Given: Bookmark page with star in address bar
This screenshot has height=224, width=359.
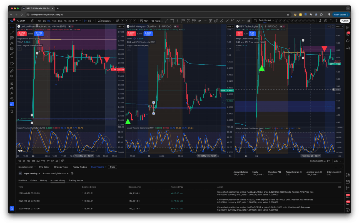Looking at the screenshot, I should click(x=288, y=14).
